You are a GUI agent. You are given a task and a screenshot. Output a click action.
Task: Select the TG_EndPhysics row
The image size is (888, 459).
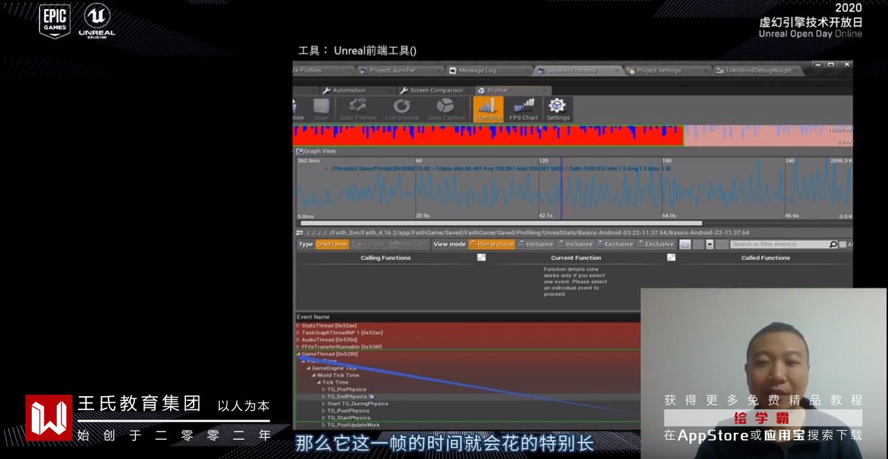click(x=468, y=397)
